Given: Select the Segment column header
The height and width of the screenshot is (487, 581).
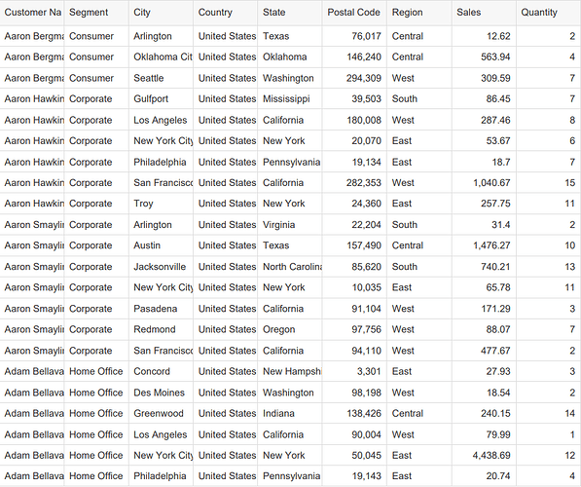Looking at the screenshot, I should (x=96, y=13).
